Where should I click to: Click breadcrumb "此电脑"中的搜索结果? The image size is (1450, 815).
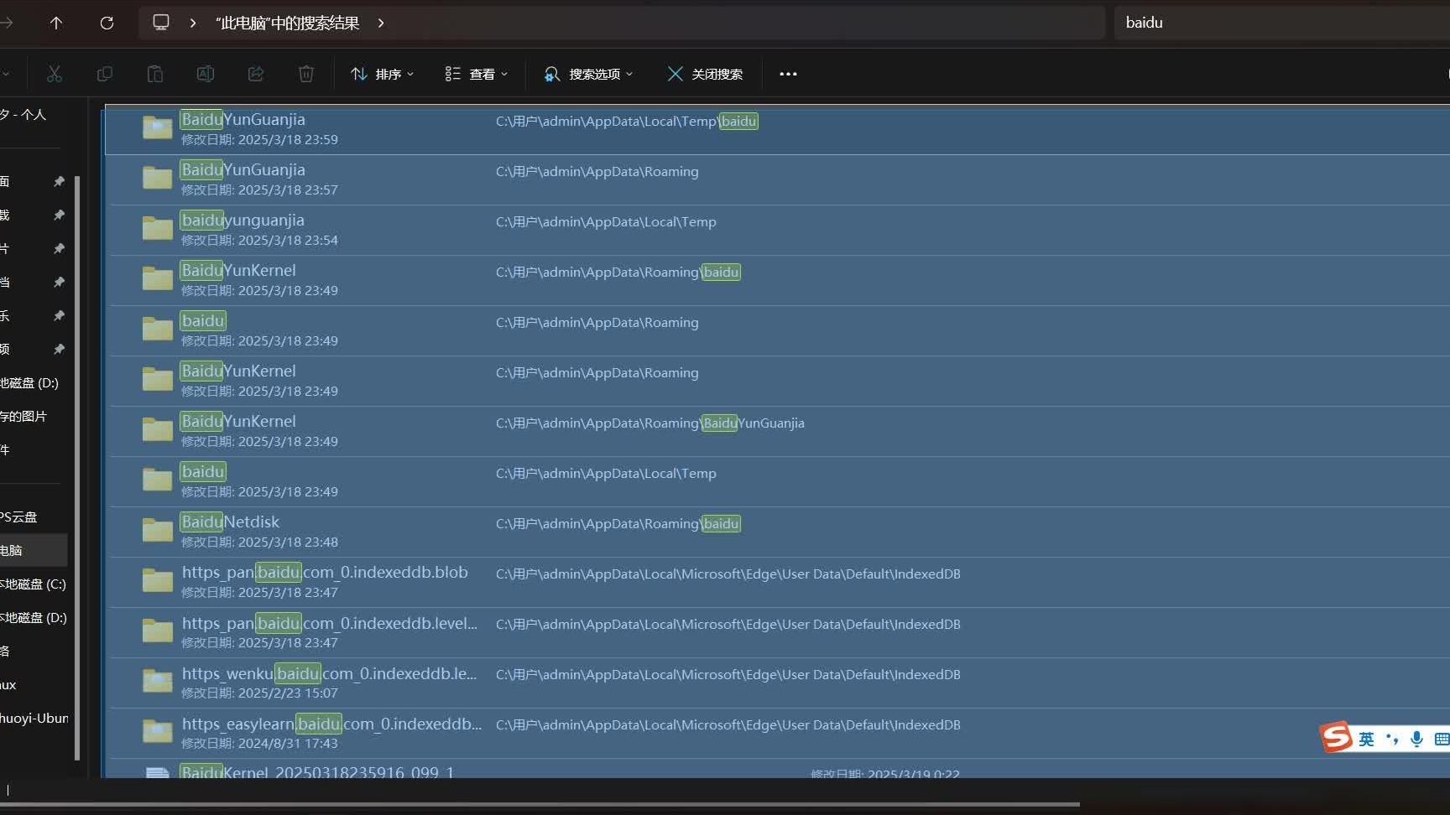click(288, 23)
